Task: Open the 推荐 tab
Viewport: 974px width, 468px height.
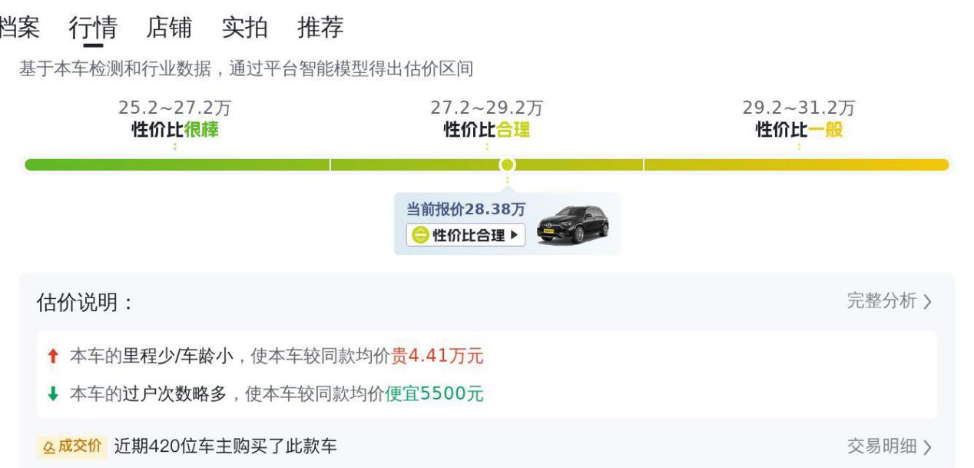Action: [x=321, y=28]
